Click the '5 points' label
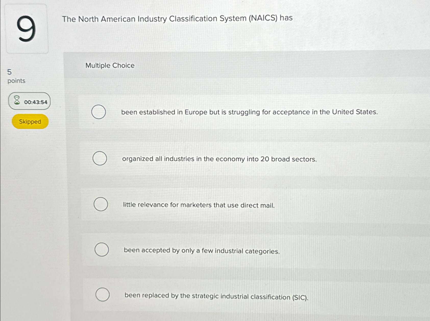The height and width of the screenshot is (321, 430). (17, 76)
